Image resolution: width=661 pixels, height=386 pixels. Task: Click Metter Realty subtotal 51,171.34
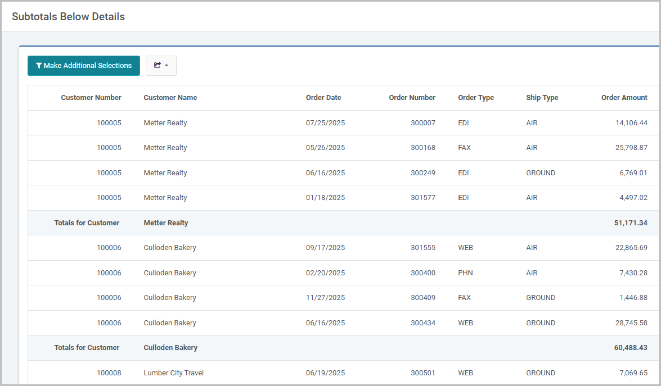pos(631,223)
